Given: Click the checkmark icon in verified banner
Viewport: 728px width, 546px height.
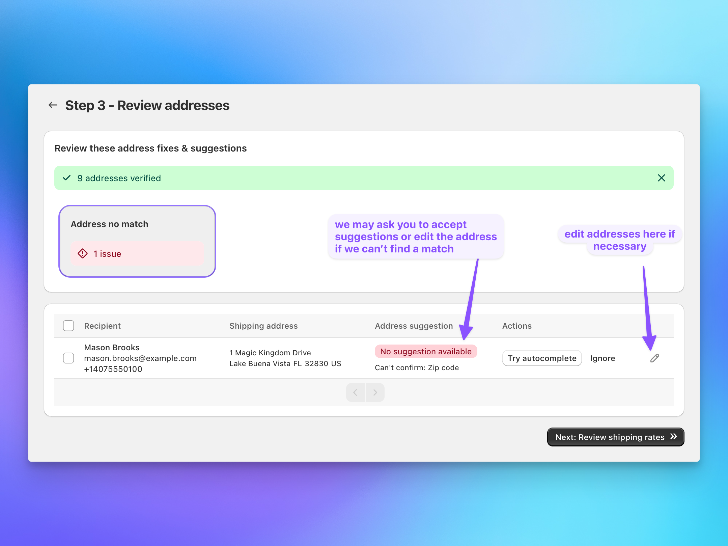Looking at the screenshot, I should coord(66,178).
